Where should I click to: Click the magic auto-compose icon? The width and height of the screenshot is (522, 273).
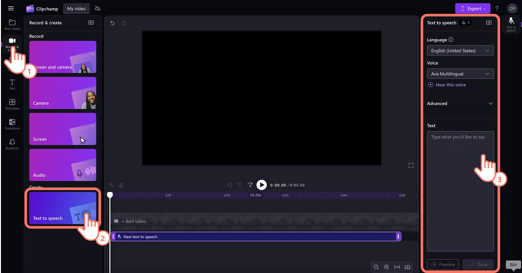(111, 185)
